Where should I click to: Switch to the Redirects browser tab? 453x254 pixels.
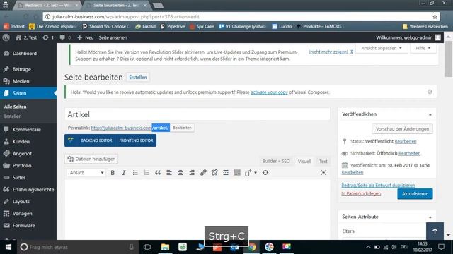pyautogui.click(x=47, y=5)
